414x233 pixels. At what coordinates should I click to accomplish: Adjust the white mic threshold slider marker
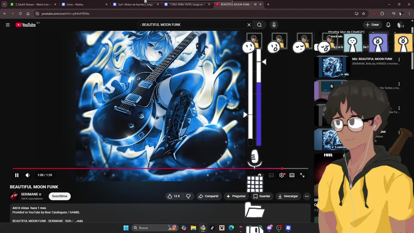(245, 115)
